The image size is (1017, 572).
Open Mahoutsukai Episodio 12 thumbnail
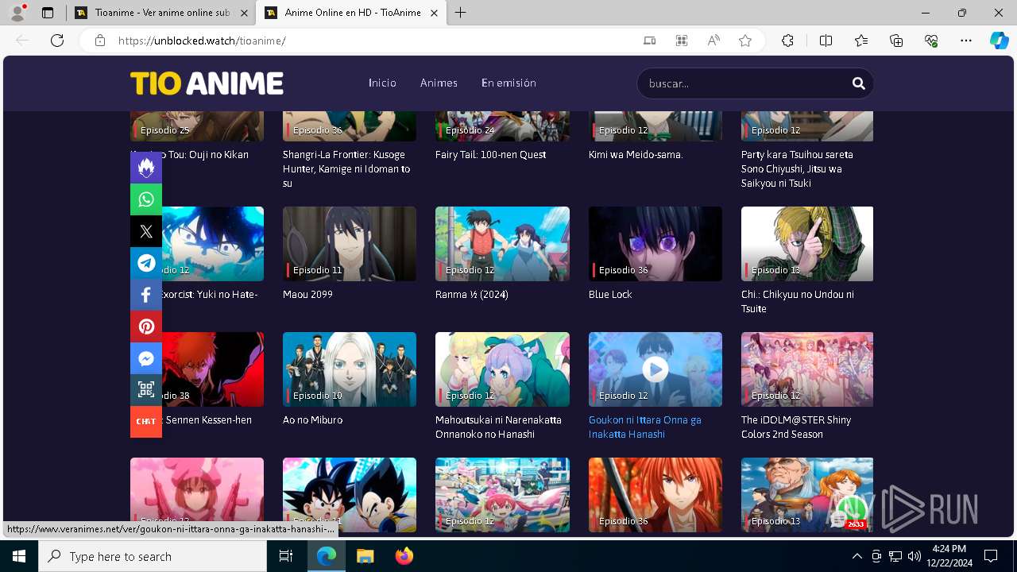coord(502,369)
